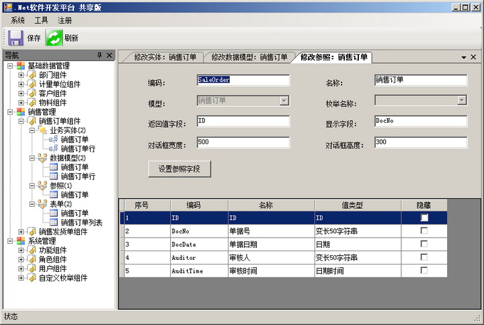Click the 刷新 toolbar label

71,38
